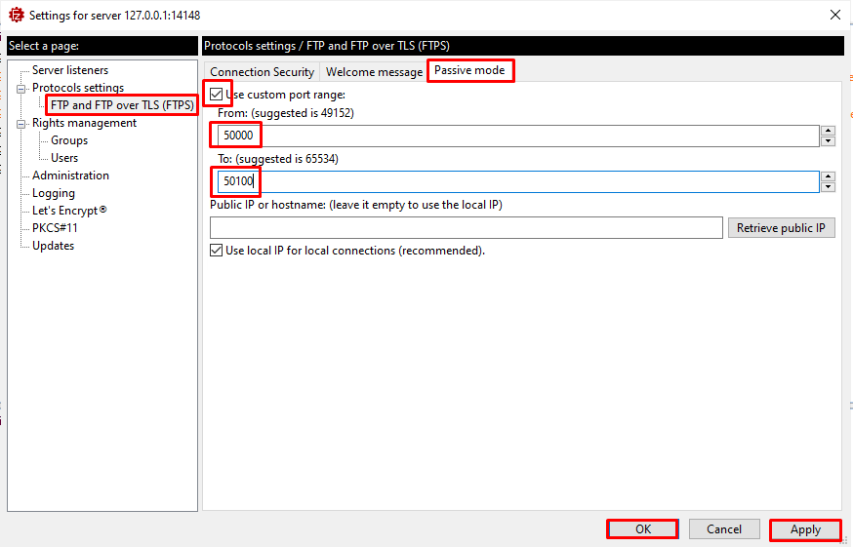Viewport: 853px width, 547px height.
Task: Collapse the Protocols settings tree node
Action: 20,89
